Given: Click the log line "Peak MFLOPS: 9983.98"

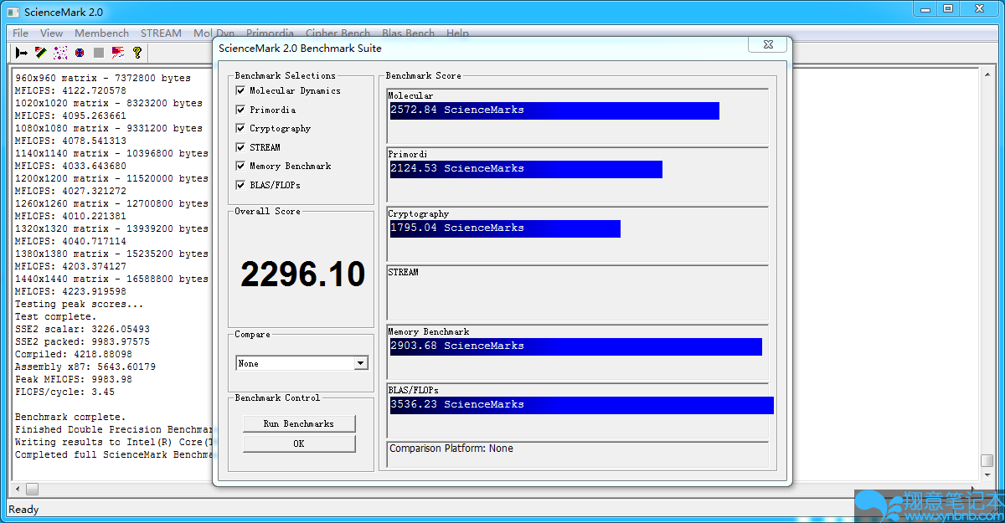Looking at the screenshot, I should pyautogui.click(x=74, y=379).
